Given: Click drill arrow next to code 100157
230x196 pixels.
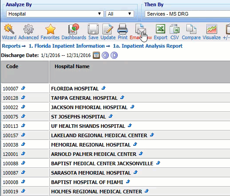Looking at the screenshot, I should pyautogui.click(x=23, y=135).
